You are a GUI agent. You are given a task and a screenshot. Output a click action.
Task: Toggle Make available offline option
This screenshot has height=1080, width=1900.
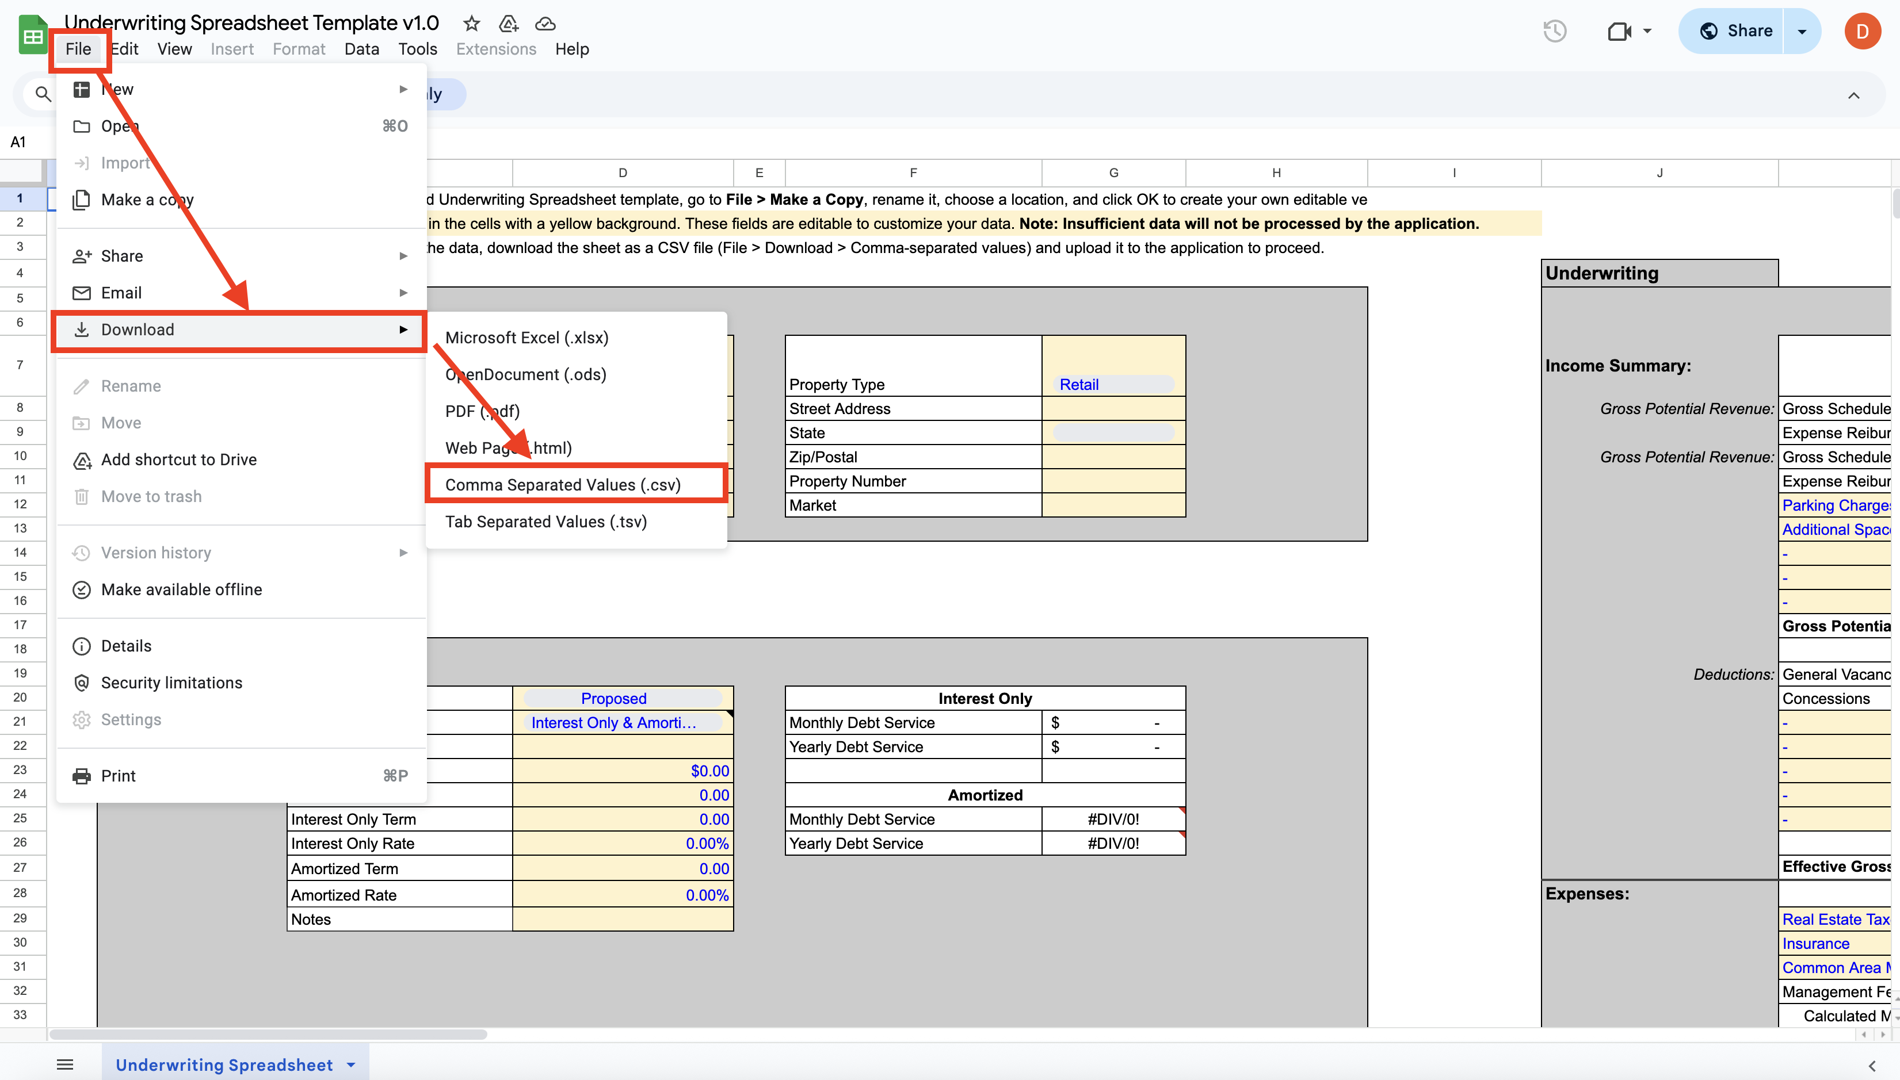pos(181,589)
